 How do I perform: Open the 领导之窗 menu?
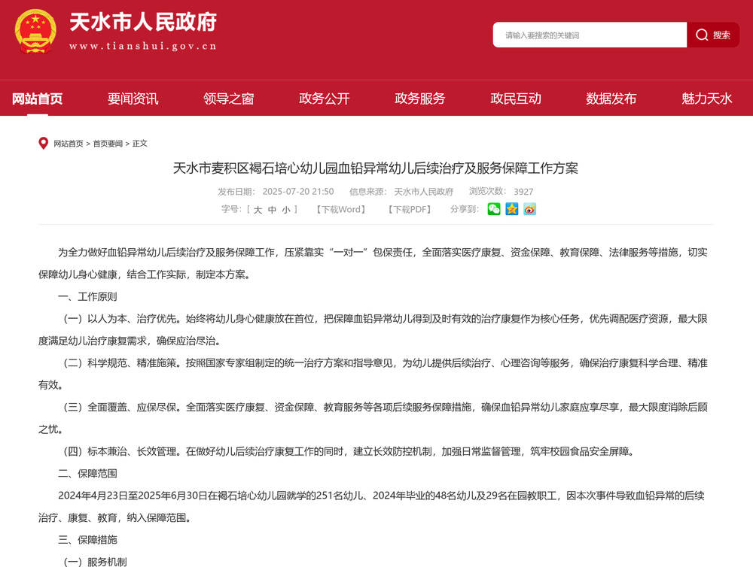click(228, 99)
